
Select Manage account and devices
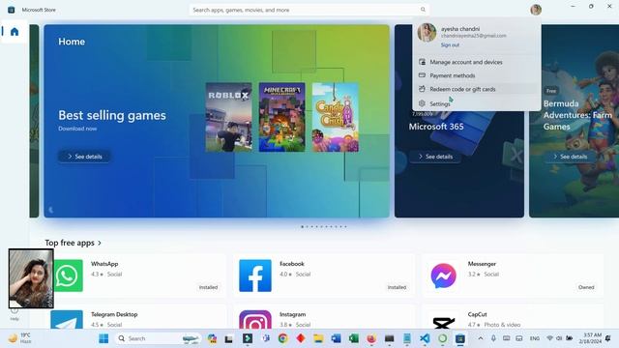477,62
